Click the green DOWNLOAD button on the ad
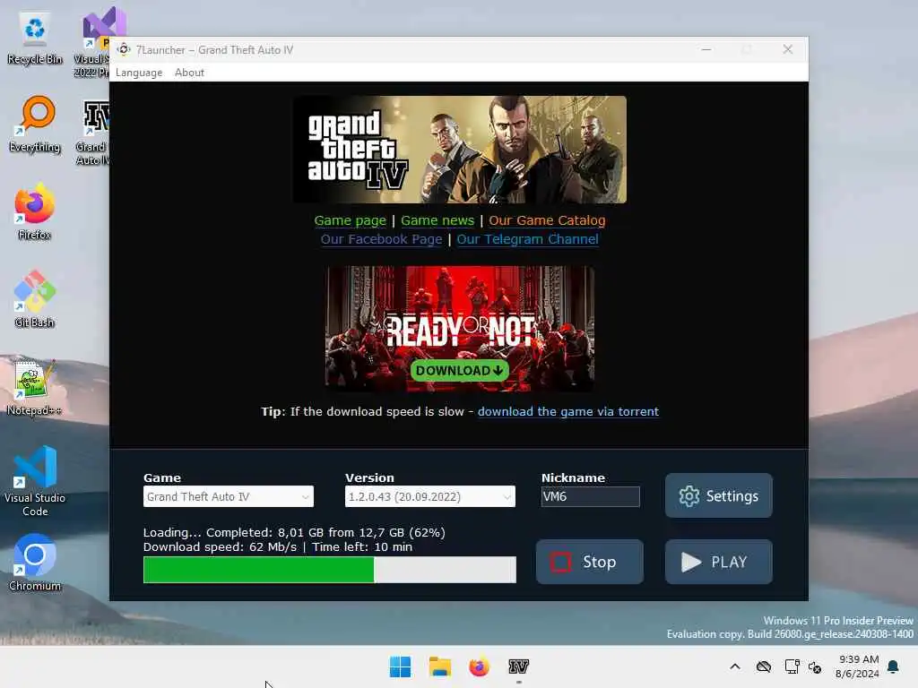This screenshot has width=918, height=688. pyautogui.click(x=460, y=370)
